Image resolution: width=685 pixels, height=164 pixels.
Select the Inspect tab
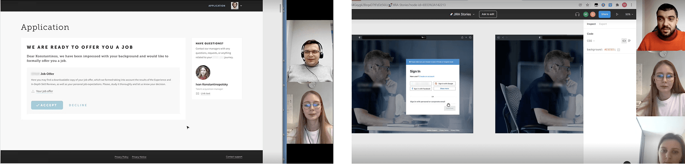point(591,24)
